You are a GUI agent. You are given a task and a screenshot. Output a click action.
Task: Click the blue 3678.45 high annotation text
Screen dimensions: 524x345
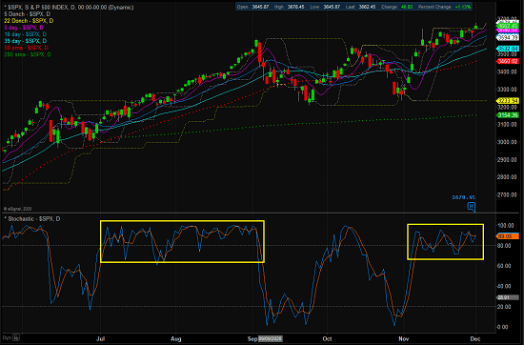[x=464, y=197]
